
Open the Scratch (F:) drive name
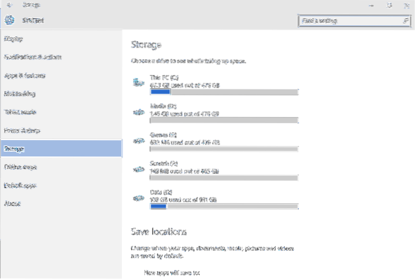pos(163,164)
